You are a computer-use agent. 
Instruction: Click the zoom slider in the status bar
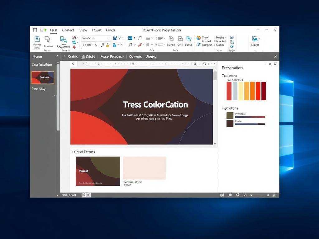point(259,195)
